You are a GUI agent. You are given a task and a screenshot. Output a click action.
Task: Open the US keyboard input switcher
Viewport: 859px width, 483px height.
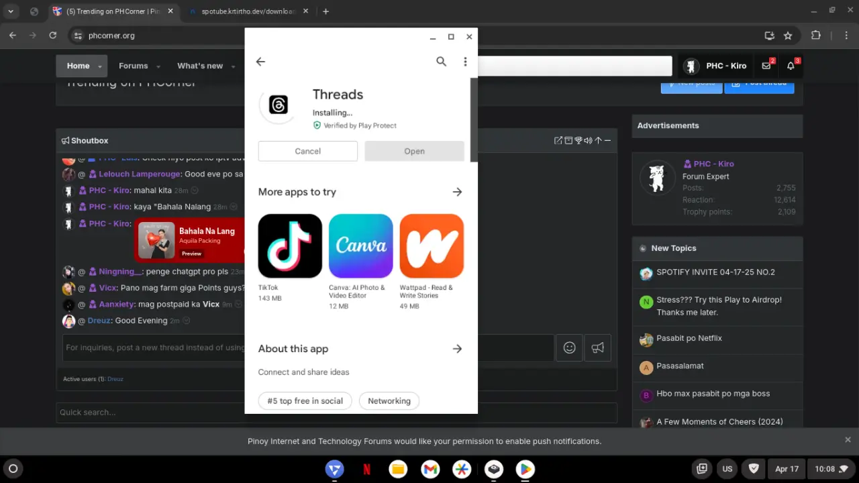pos(727,469)
